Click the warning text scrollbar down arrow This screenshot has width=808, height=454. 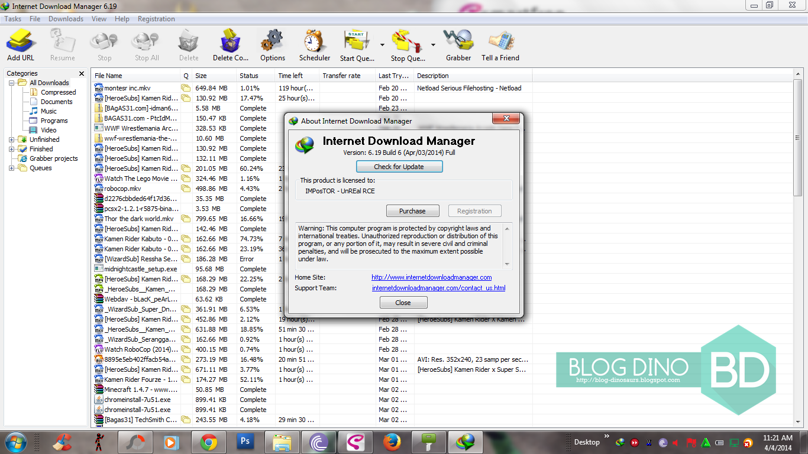coord(507,264)
